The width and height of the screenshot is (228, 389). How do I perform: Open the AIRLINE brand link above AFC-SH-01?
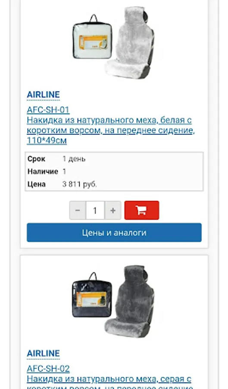(43, 95)
